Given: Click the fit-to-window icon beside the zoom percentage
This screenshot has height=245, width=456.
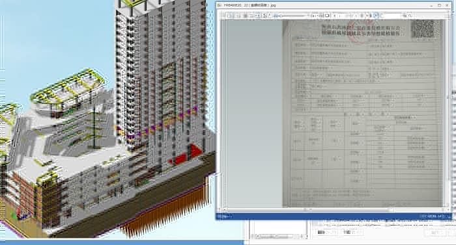Looking at the screenshot, I should 327,16.
